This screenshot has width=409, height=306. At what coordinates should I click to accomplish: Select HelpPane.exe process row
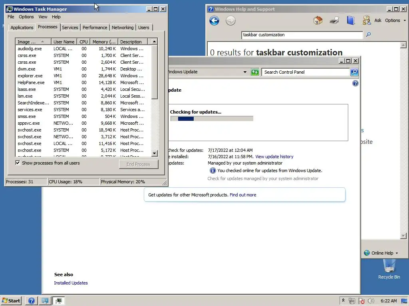click(83, 82)
